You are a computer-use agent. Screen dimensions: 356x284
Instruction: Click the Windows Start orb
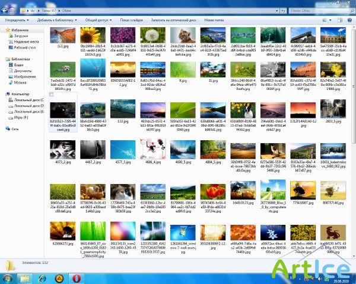point(8,277)
